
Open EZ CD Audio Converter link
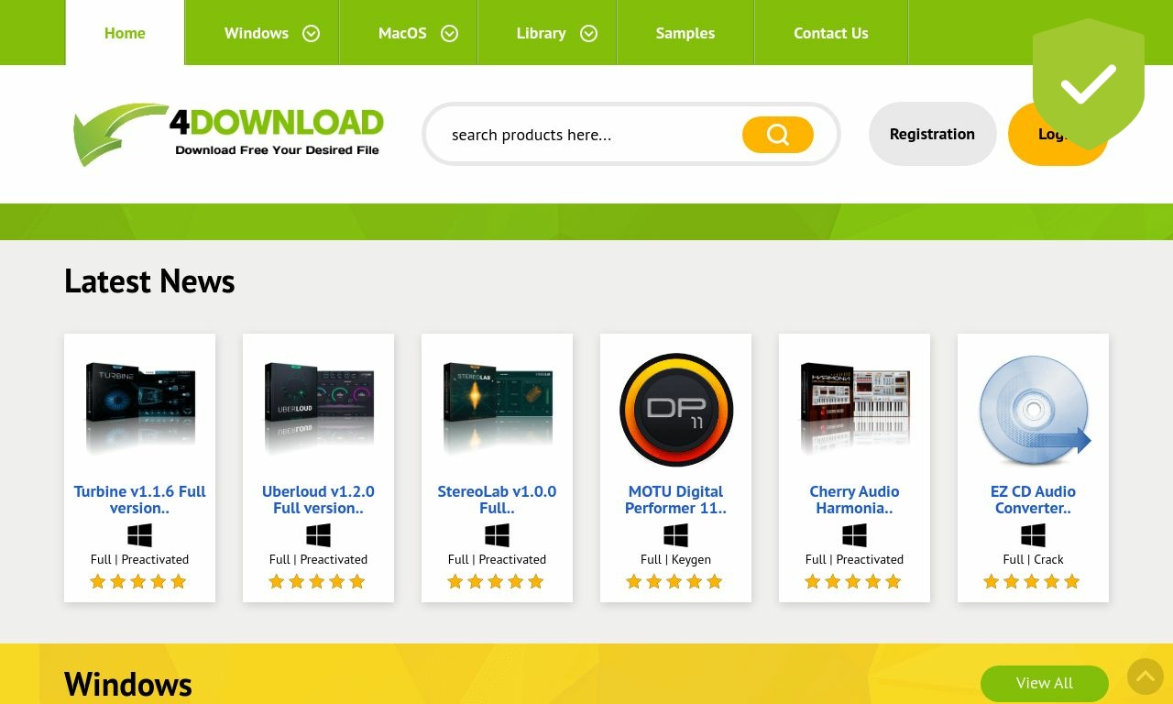coord(1033,500)
